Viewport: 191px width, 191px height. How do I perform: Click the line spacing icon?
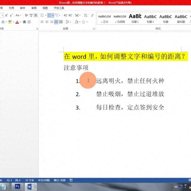pos(67,22)
